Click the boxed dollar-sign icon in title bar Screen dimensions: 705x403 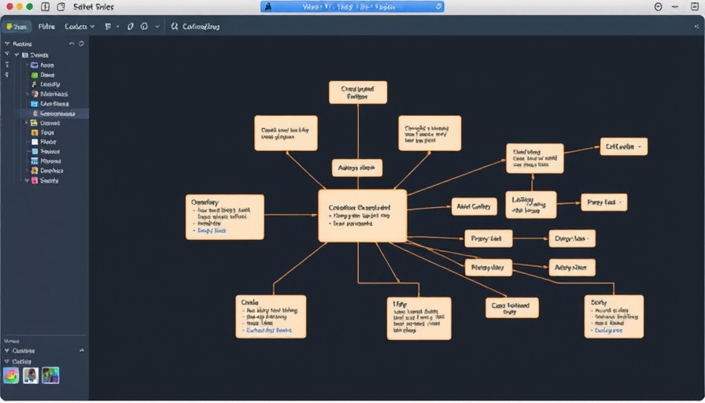pos(45,7)
